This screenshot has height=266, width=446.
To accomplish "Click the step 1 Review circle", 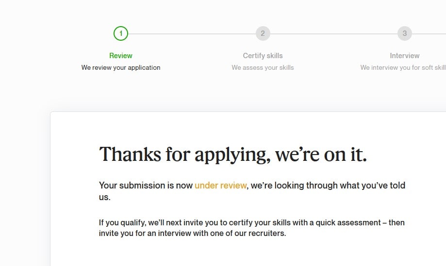I will 121,33.
